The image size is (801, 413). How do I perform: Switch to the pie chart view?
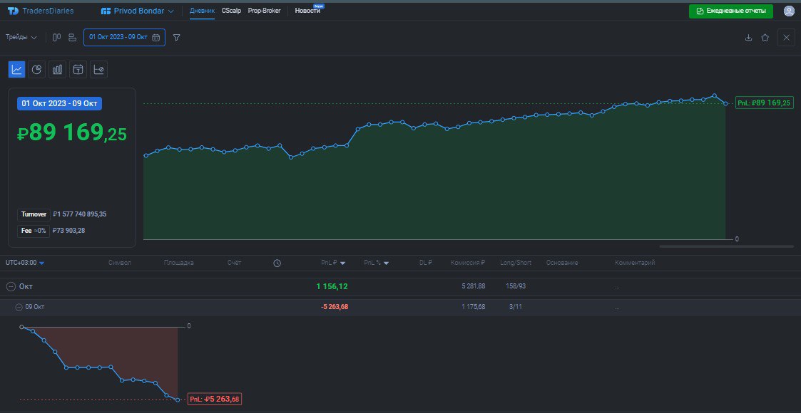point(37,69)
